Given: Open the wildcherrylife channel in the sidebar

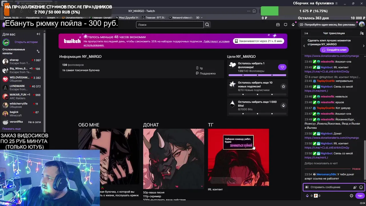Looking at the screenshot, I should tap(22, 105).
